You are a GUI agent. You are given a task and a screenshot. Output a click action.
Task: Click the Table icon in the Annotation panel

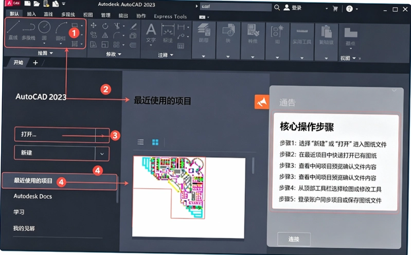pyautogui.click(x=181, y=46)
